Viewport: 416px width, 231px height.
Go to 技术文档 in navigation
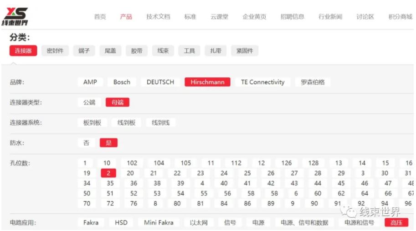coord(158,17)
